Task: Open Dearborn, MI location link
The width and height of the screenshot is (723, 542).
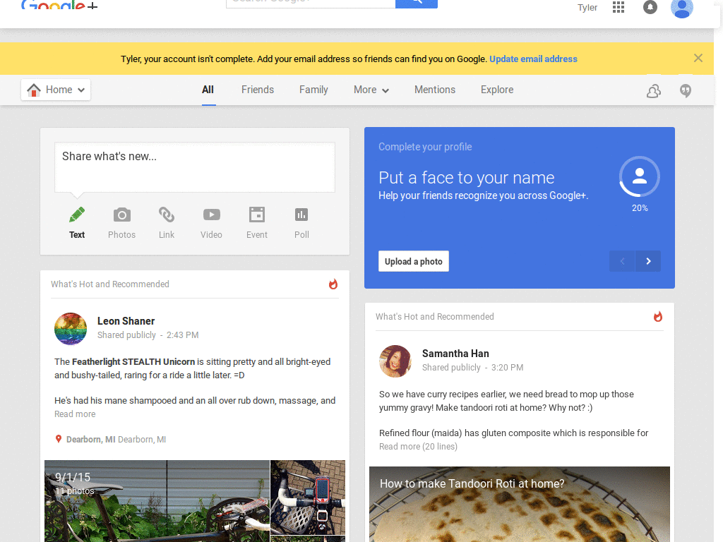Action: pyautogui.click(x=91, y=439)
